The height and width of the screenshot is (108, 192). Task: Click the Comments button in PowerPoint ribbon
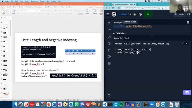click(98, 7)
